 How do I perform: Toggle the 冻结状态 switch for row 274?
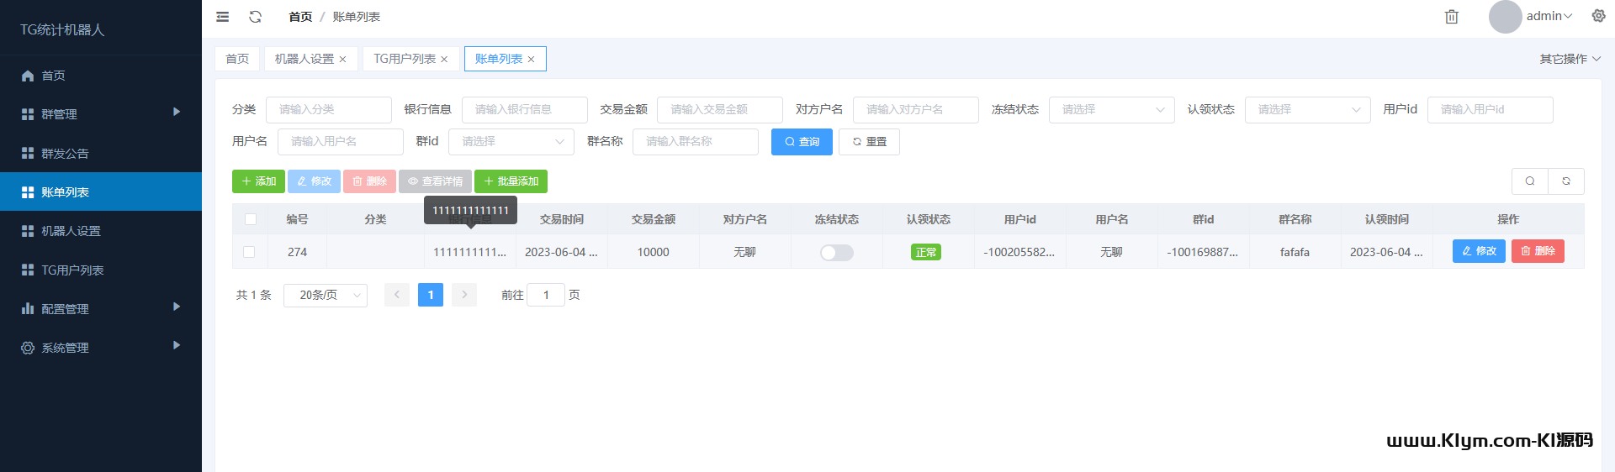(836, 253)
